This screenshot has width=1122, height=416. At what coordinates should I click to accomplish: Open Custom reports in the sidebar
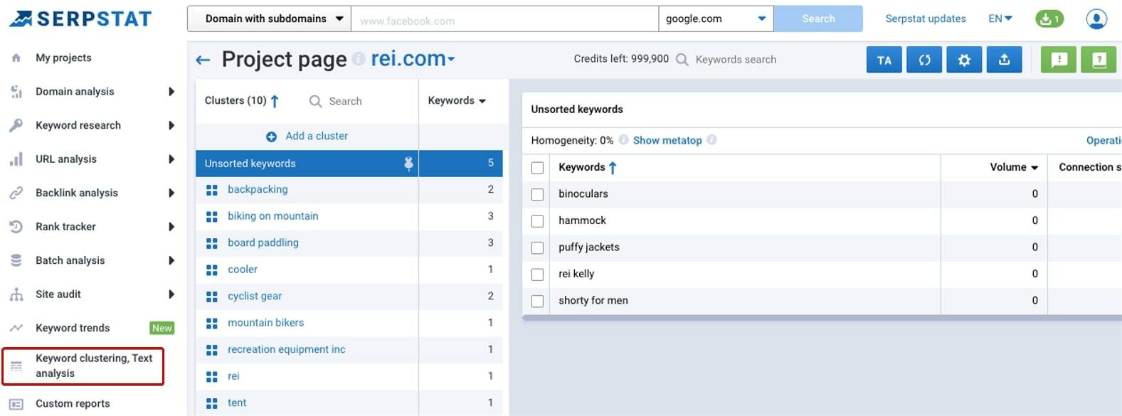coord(73,403)
